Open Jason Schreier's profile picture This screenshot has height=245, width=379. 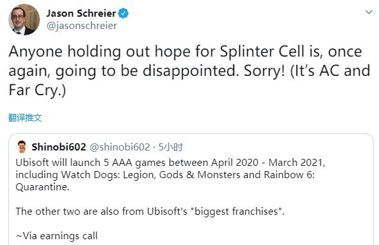coord(24,19)
